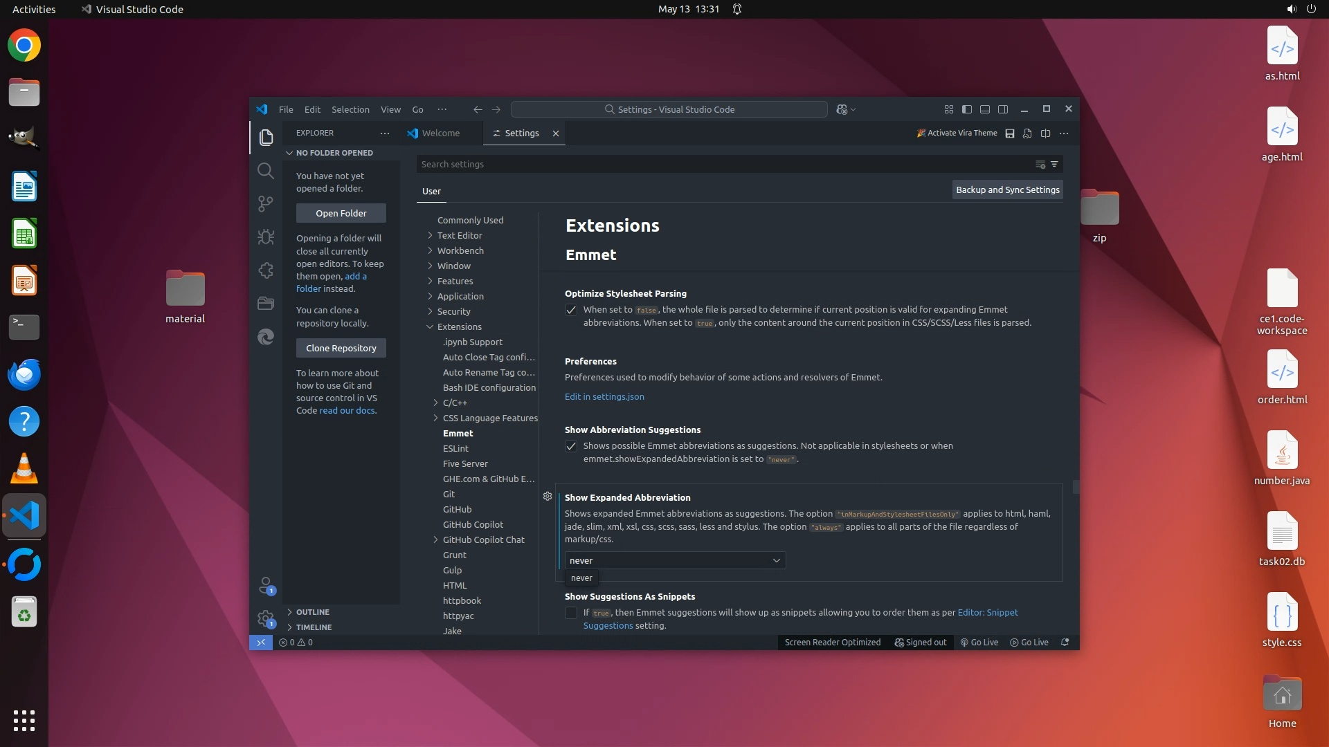Open the Source Control view icon

coord(265,203)
